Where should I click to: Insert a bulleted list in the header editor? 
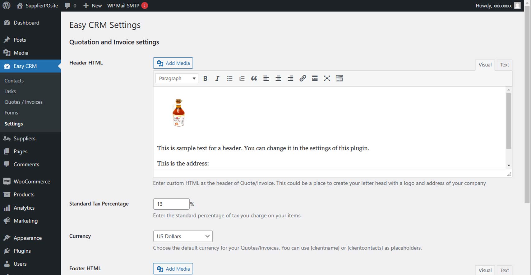point(229,78)
